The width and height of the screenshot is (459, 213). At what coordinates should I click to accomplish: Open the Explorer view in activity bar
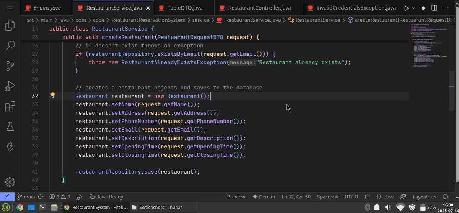pyautogui.click(x=10, y=26)
